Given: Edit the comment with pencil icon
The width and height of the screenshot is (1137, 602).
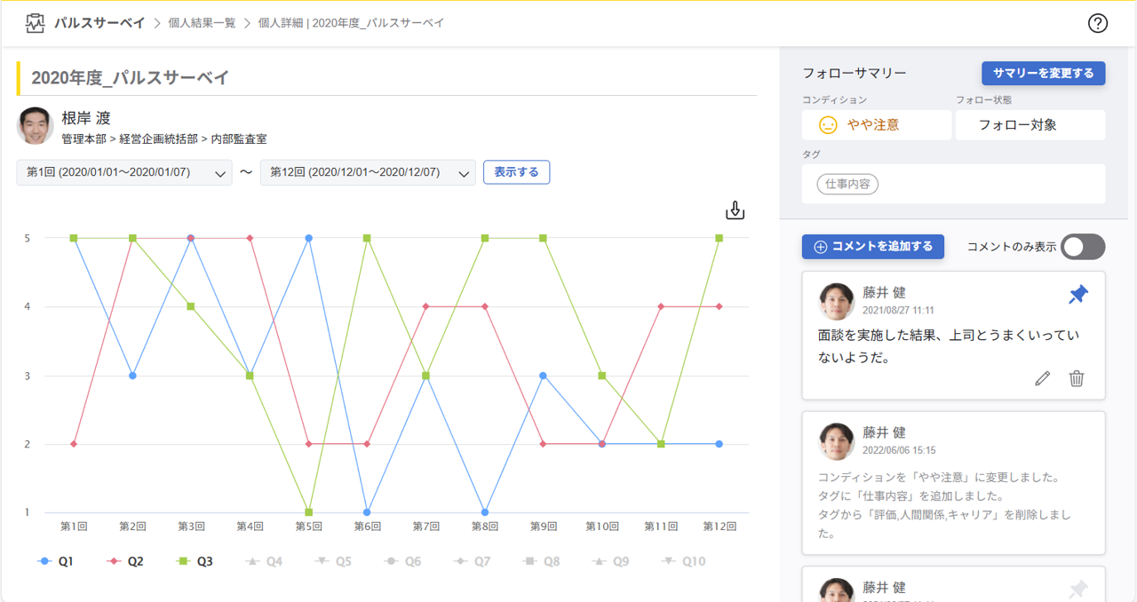Looking at the screenshot, I should click(x=1043, y=379).
